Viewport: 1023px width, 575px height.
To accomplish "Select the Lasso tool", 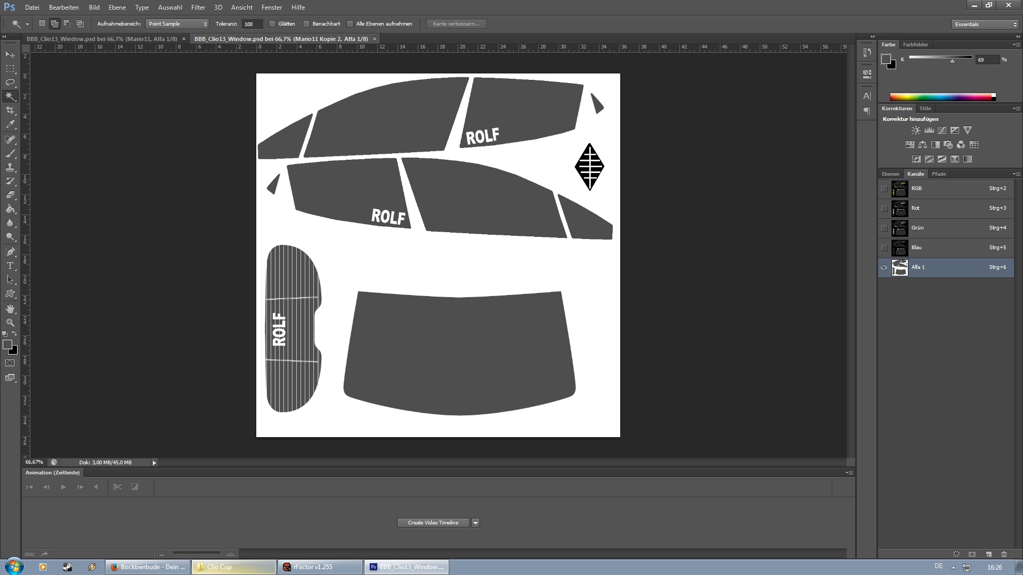I will (x=10, y=83).
